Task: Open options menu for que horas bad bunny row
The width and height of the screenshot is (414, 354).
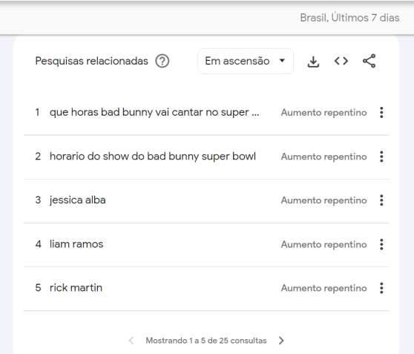Action: tap(381, 113)
